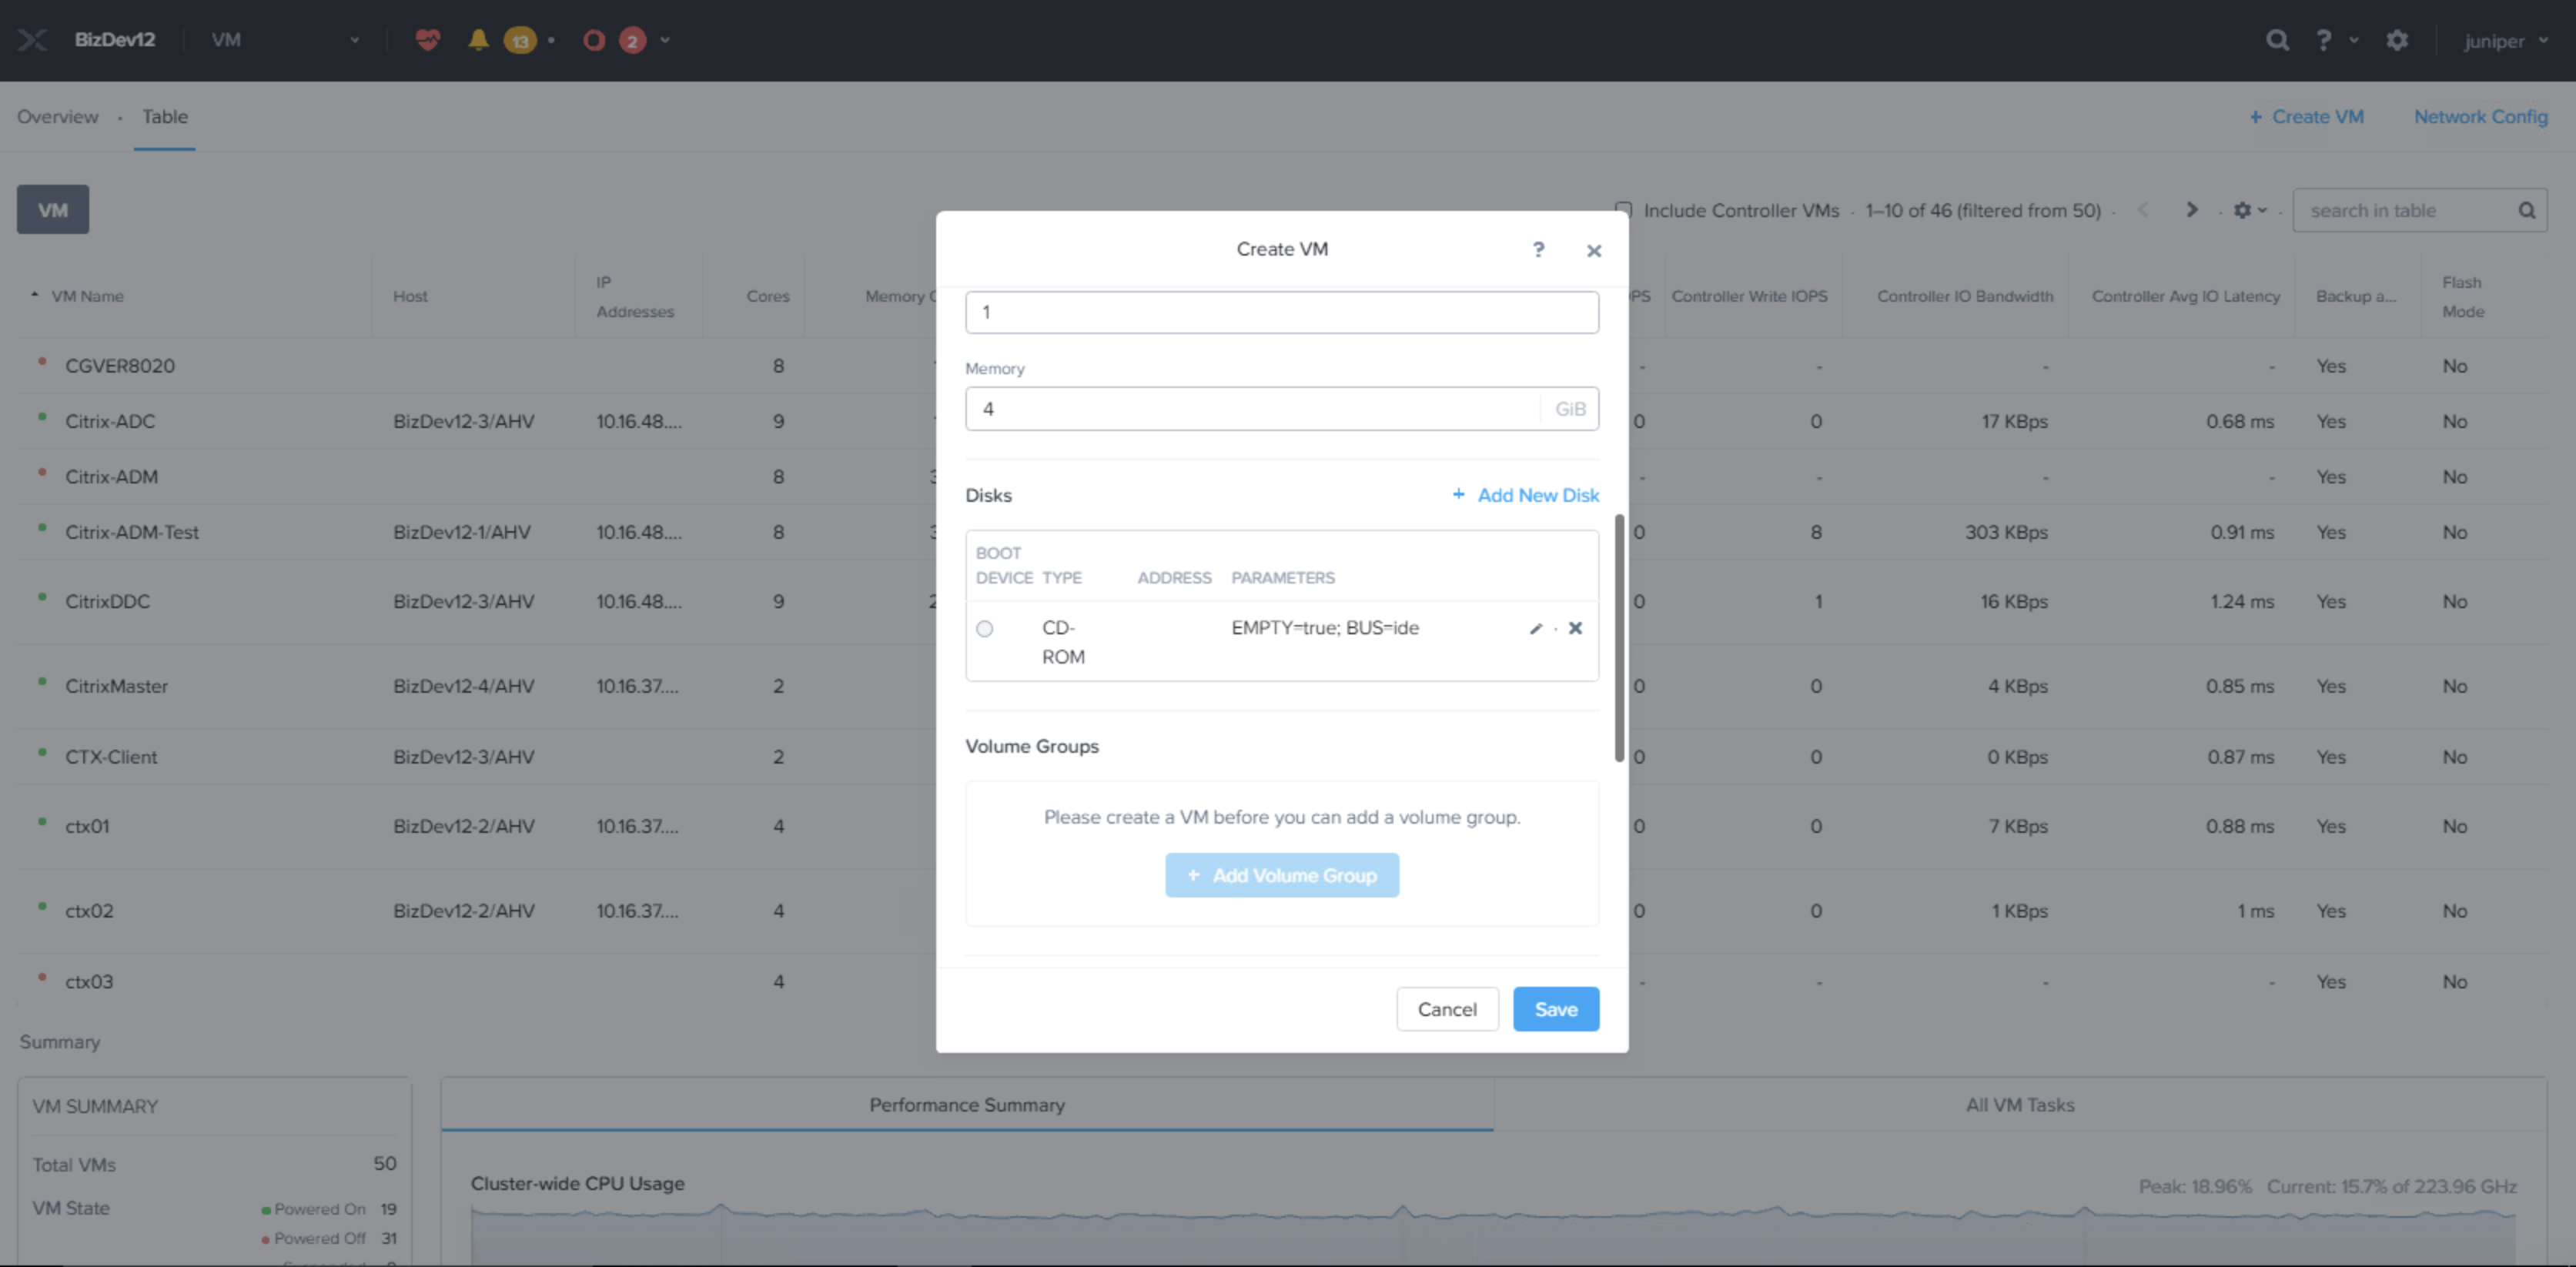The height and width of the screenshot is (1267, 2576).
Task: Click the settings gear in top bar
Action: [x=2396, y=40]
